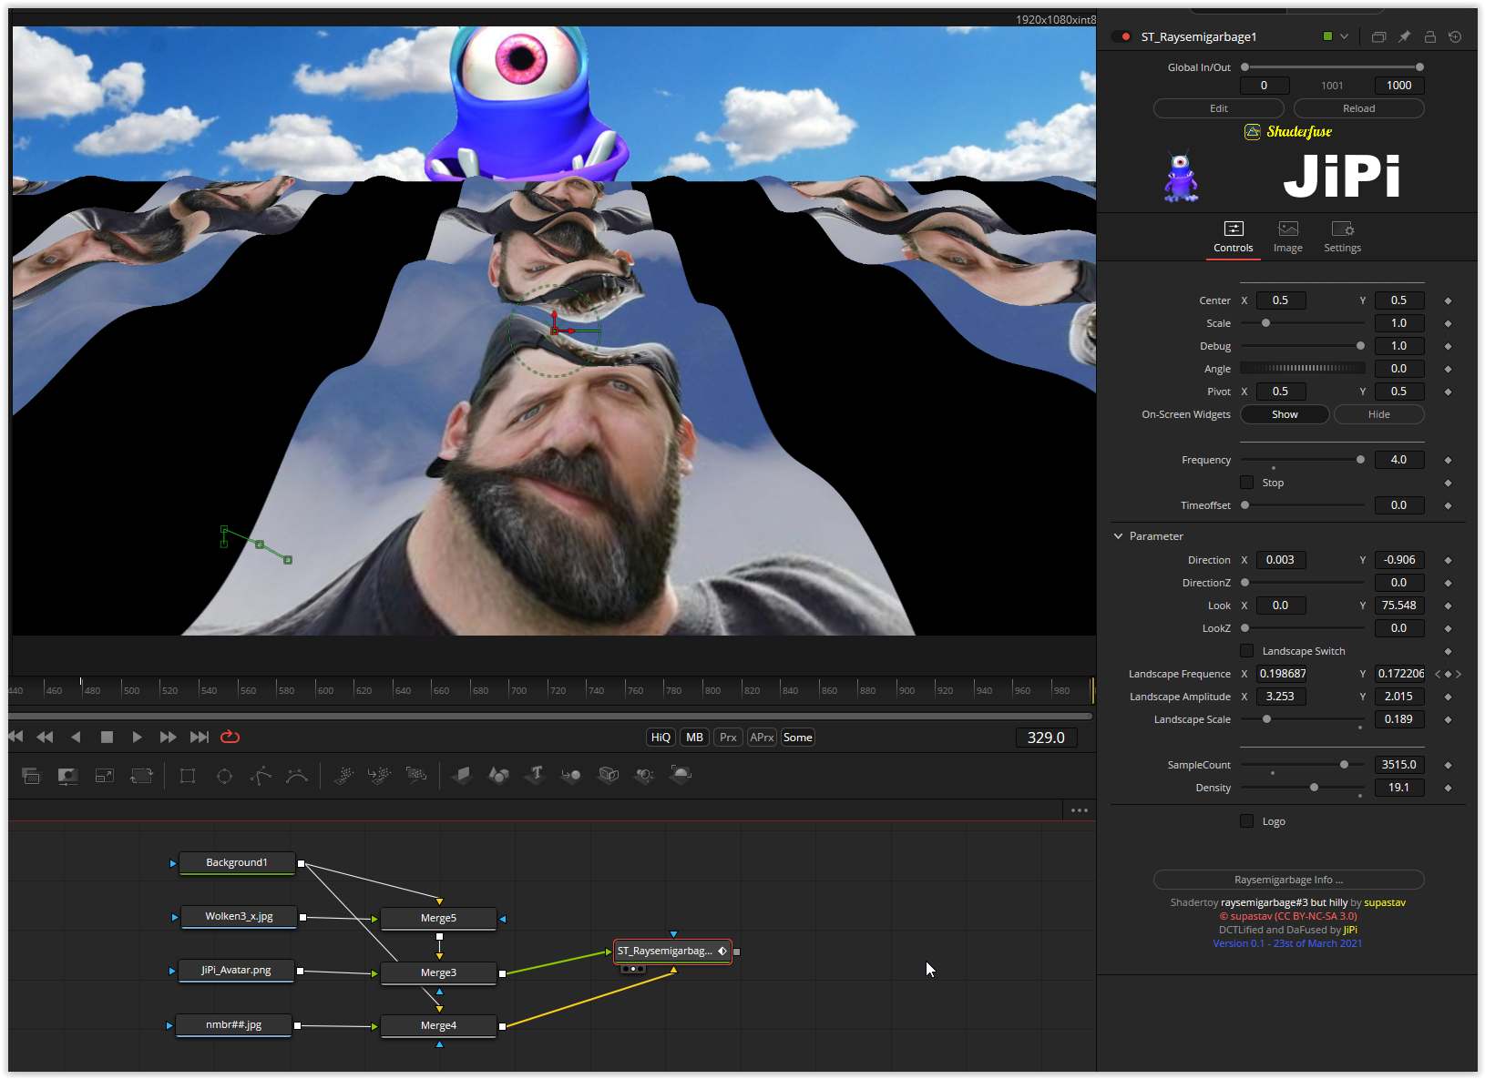Switch to the Image tab
The width and height of the screenshot is (1485, 1079).
click(x=1287, y=238)
